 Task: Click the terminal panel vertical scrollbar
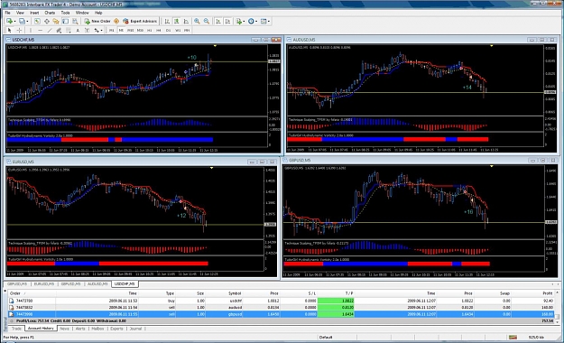pyautogui.click(x=558, y=307)
